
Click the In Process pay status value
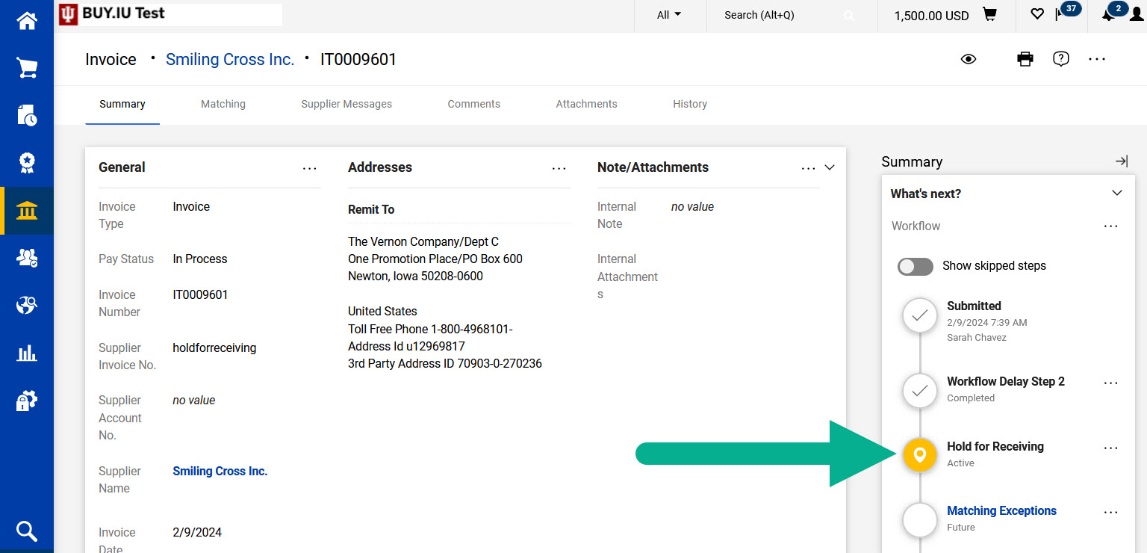[200, 259]
